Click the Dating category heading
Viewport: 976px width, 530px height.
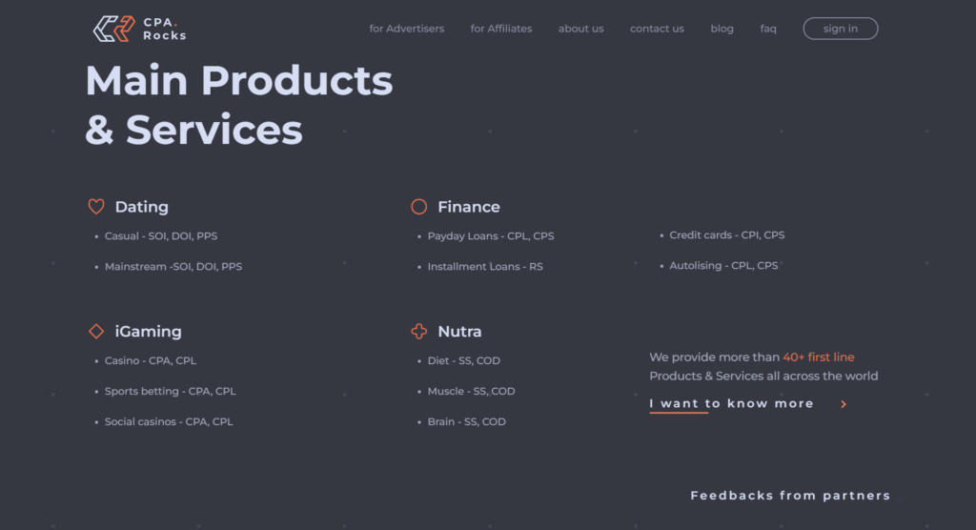tap(141, 207)
